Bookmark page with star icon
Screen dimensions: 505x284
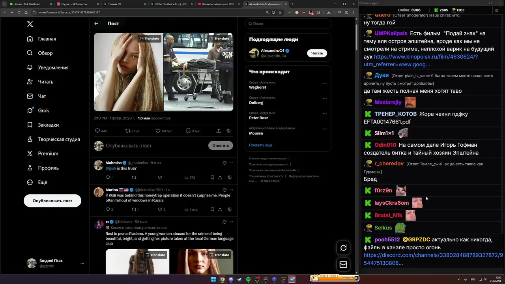pos(280,12)
